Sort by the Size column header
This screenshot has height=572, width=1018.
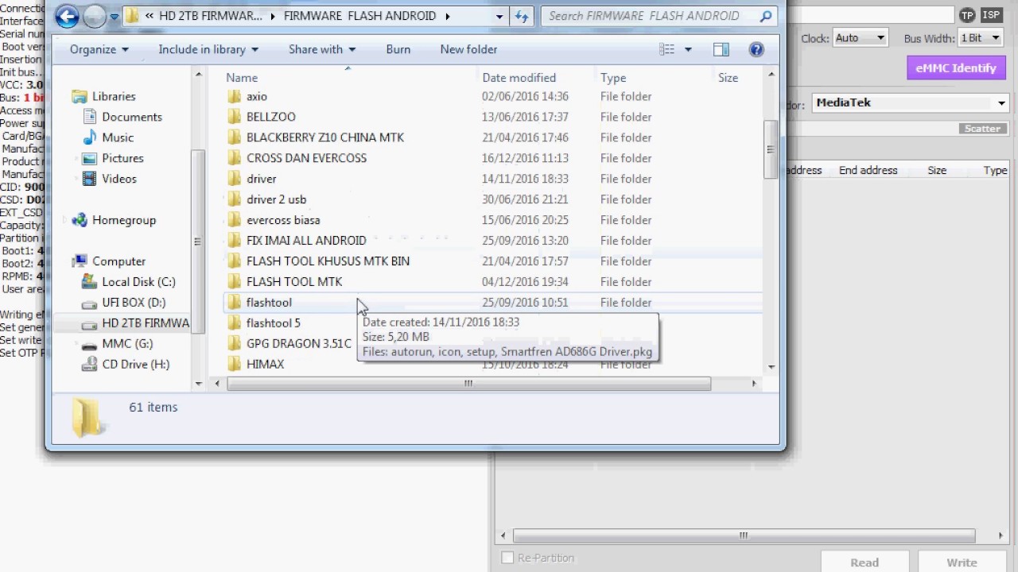click(x=728, y=78)
